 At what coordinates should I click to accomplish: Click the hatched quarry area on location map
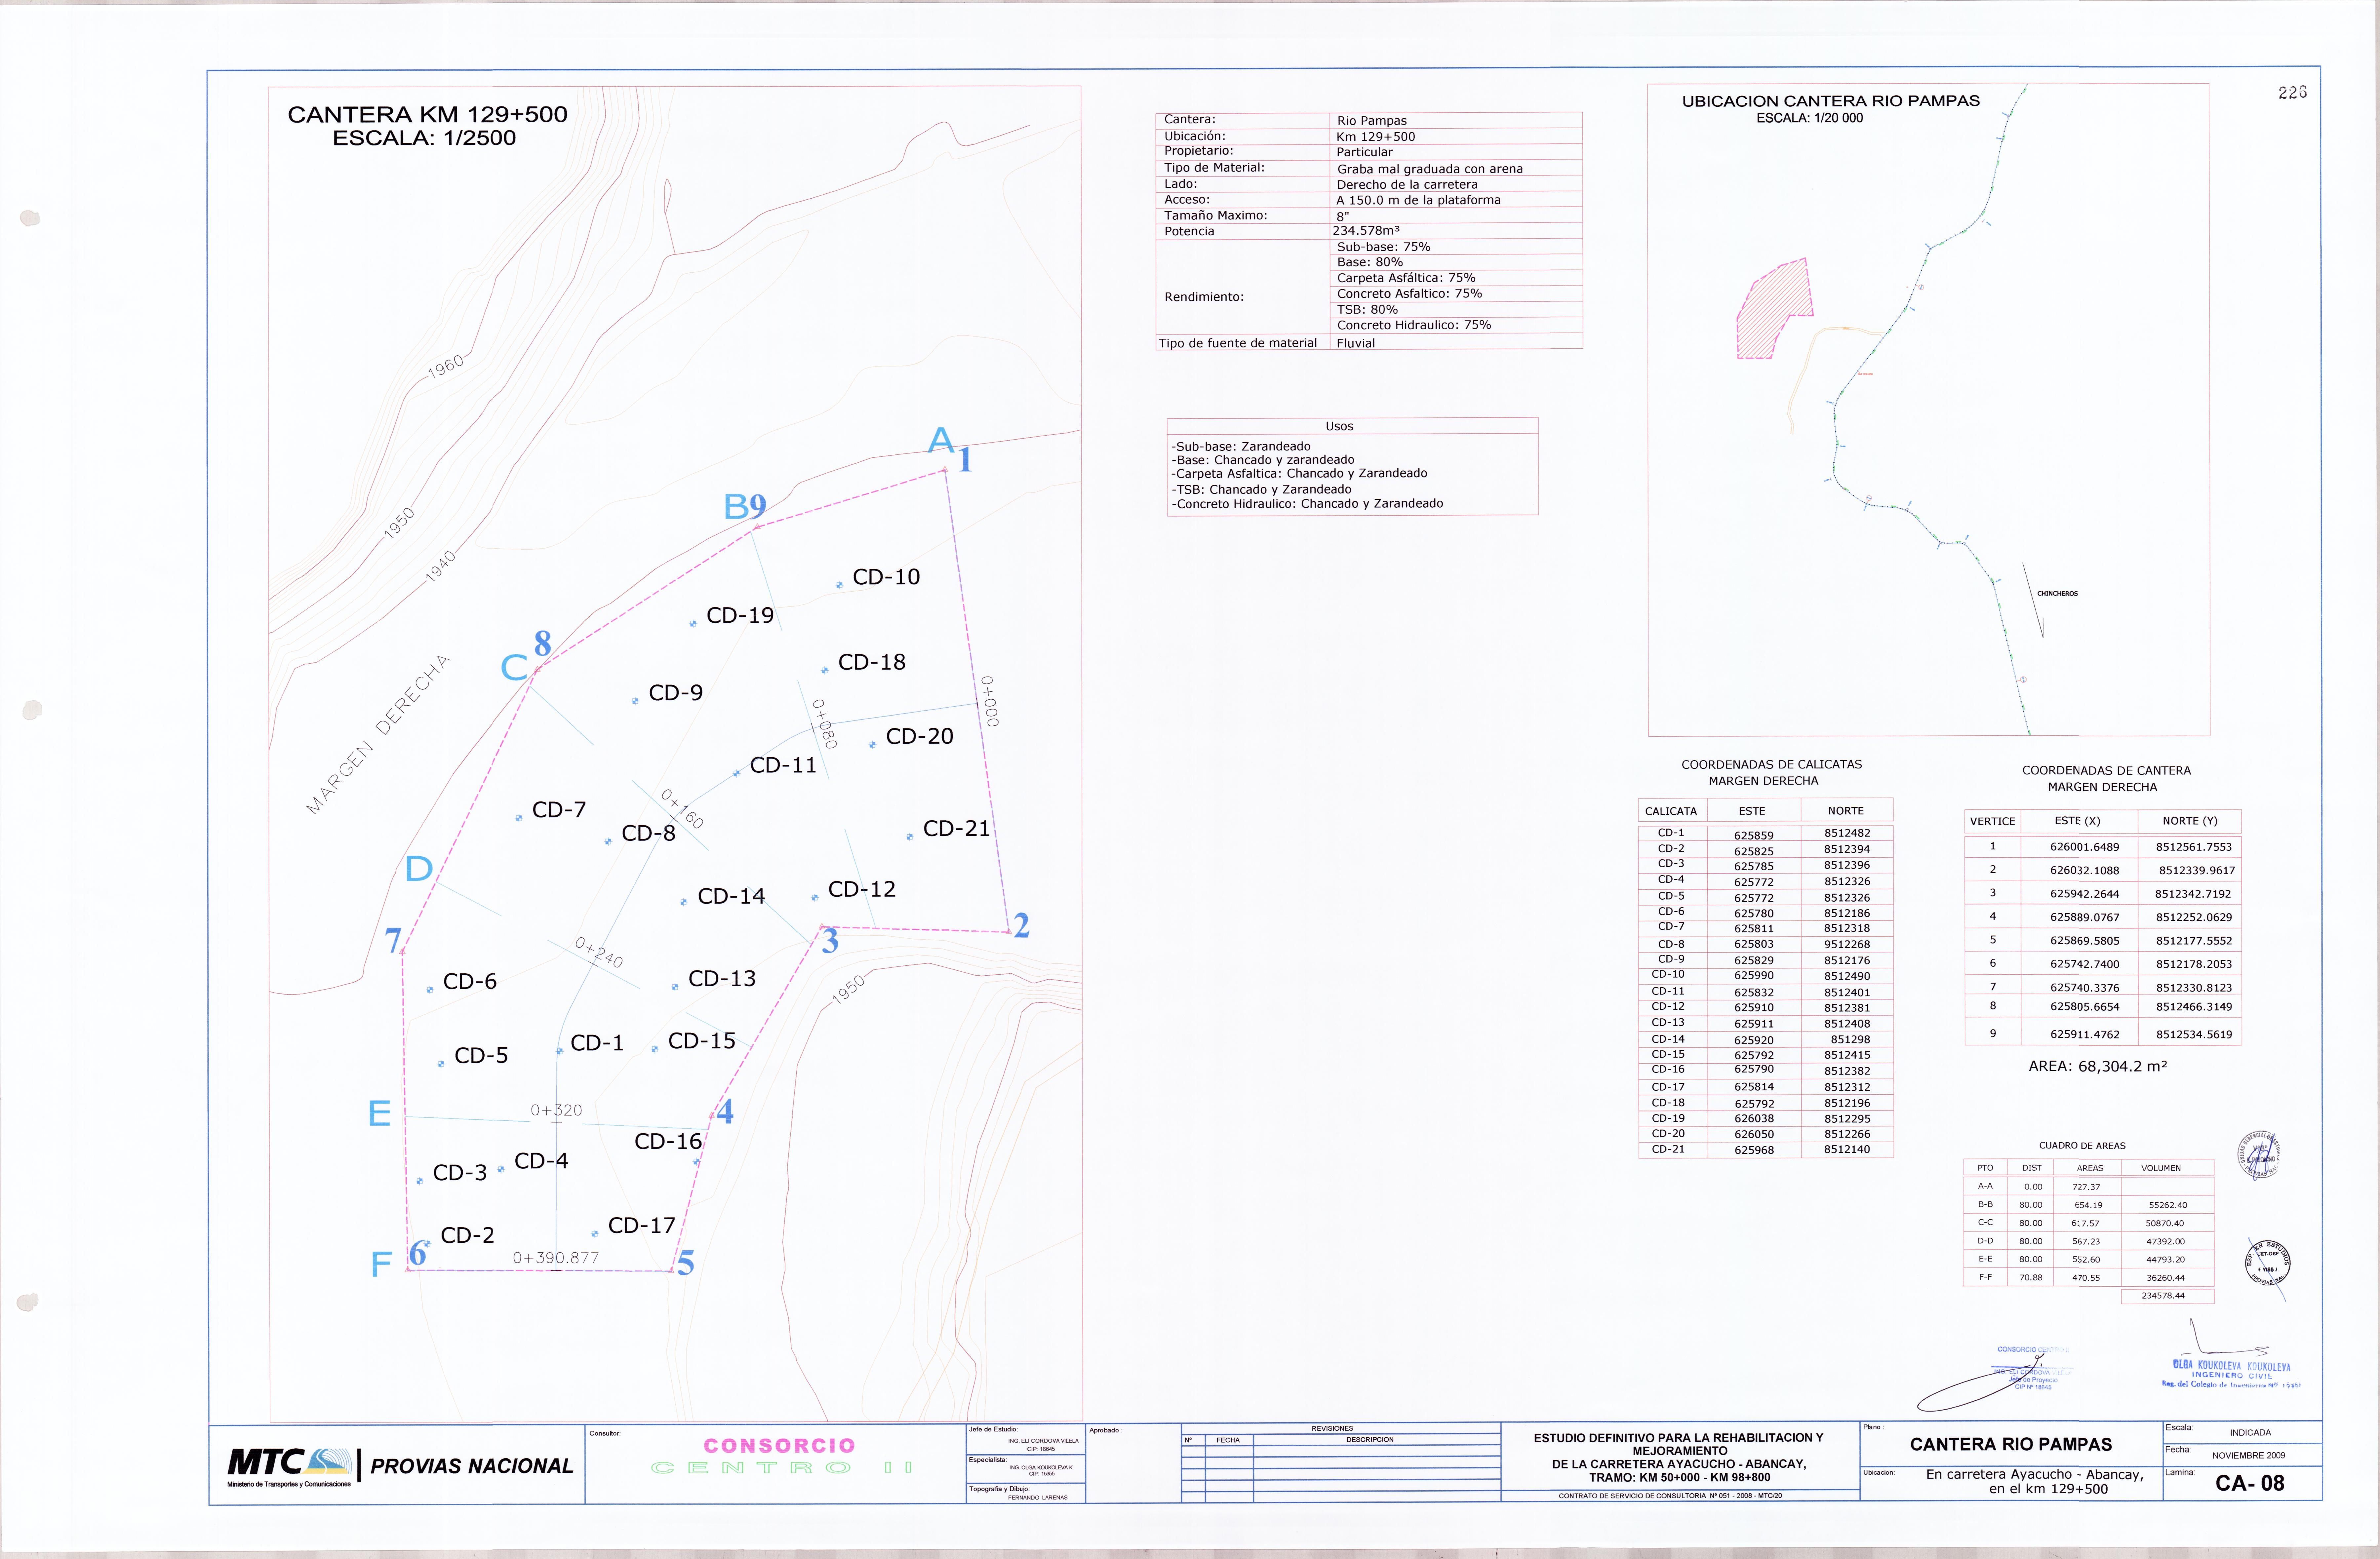[1775, 308]
